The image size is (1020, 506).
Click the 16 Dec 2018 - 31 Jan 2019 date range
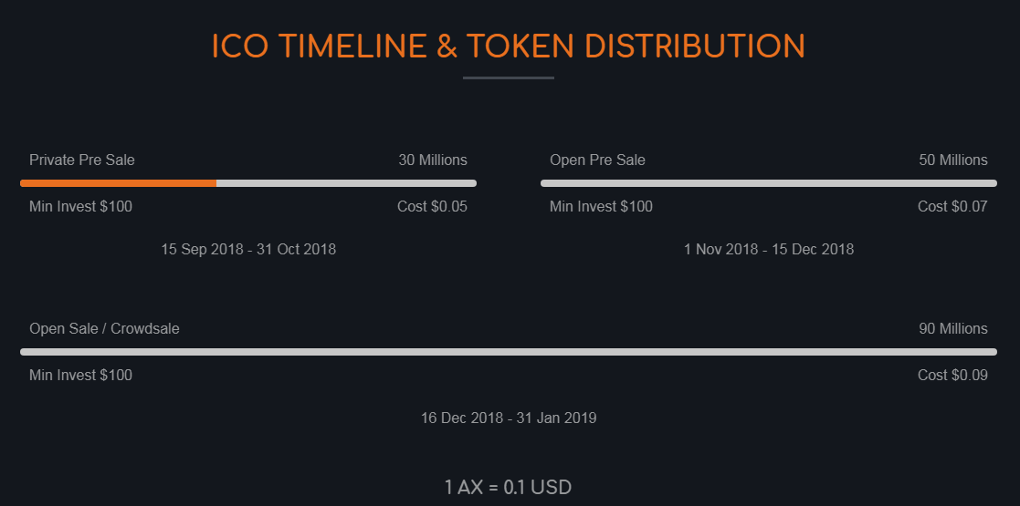coord(509,418)
